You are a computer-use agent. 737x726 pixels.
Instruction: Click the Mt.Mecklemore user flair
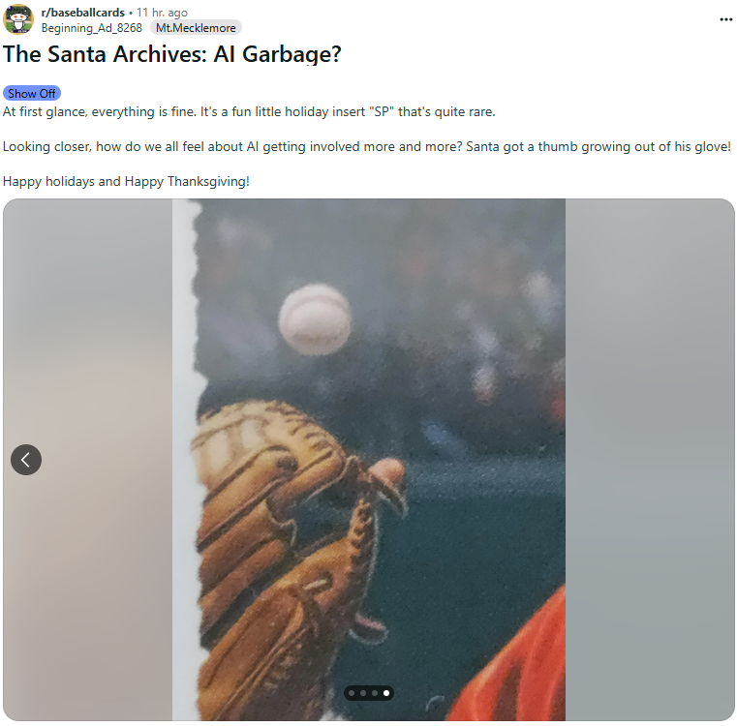point(196,28)
